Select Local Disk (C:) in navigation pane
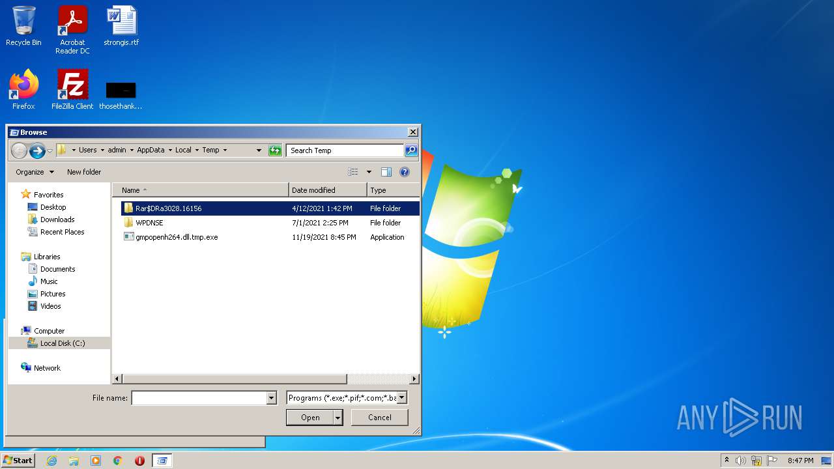Image resolution: width=834 pixels, height=469 pixels. tap(60, 343)
